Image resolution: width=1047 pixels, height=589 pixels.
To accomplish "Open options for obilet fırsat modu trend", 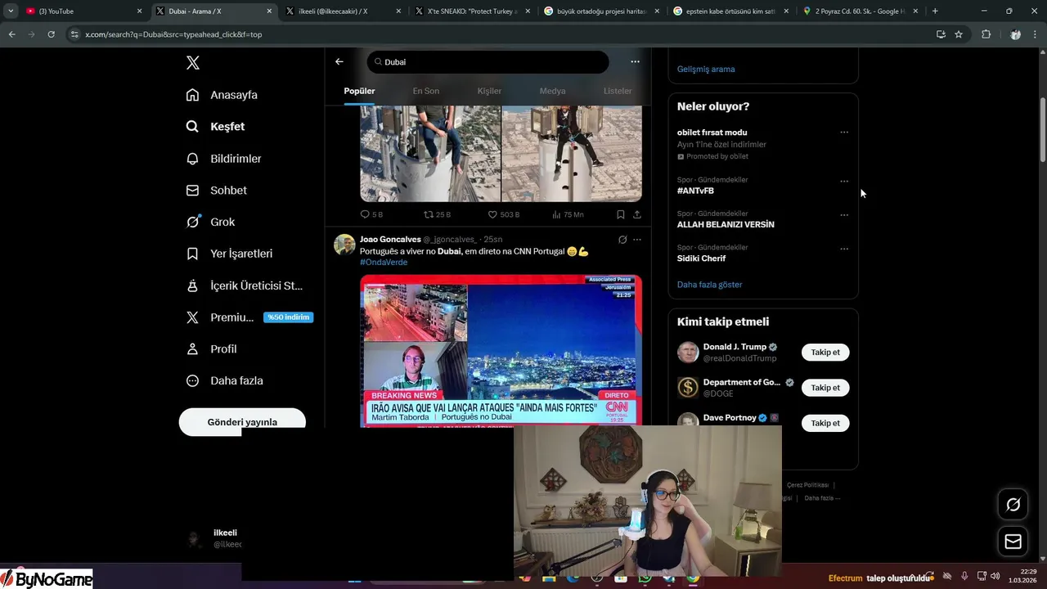I will [x=844, y=133].
